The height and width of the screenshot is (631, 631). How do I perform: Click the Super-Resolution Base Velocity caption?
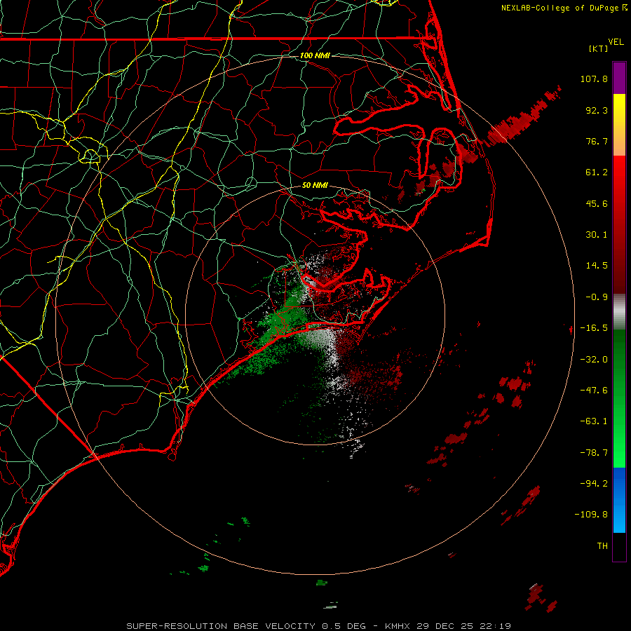coord(318,626)
